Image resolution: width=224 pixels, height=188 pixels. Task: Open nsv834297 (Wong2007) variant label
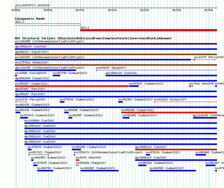click(x=111, y=68)
